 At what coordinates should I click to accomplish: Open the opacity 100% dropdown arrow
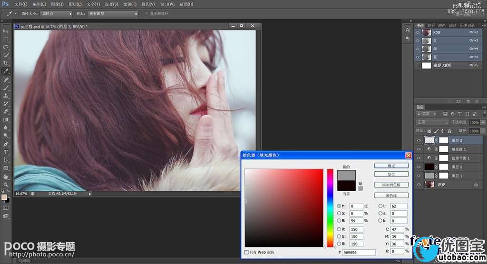coord(483,122)
